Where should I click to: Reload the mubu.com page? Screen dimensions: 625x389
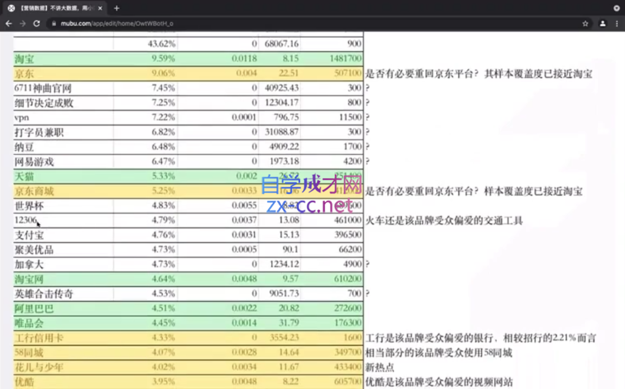coord(37,24)
